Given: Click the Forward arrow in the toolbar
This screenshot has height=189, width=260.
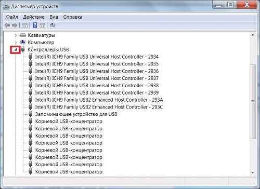Looking at the screenshot, I should pos(15,25).
